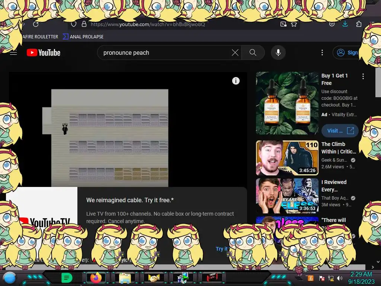Reload the page with the refresh icon

(x=36, y=24)
